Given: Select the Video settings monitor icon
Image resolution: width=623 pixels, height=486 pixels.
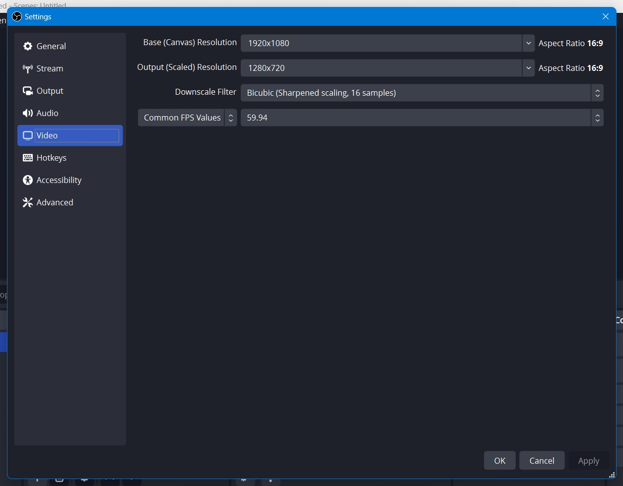Looking at the screenshot, I should pos(27,135).
